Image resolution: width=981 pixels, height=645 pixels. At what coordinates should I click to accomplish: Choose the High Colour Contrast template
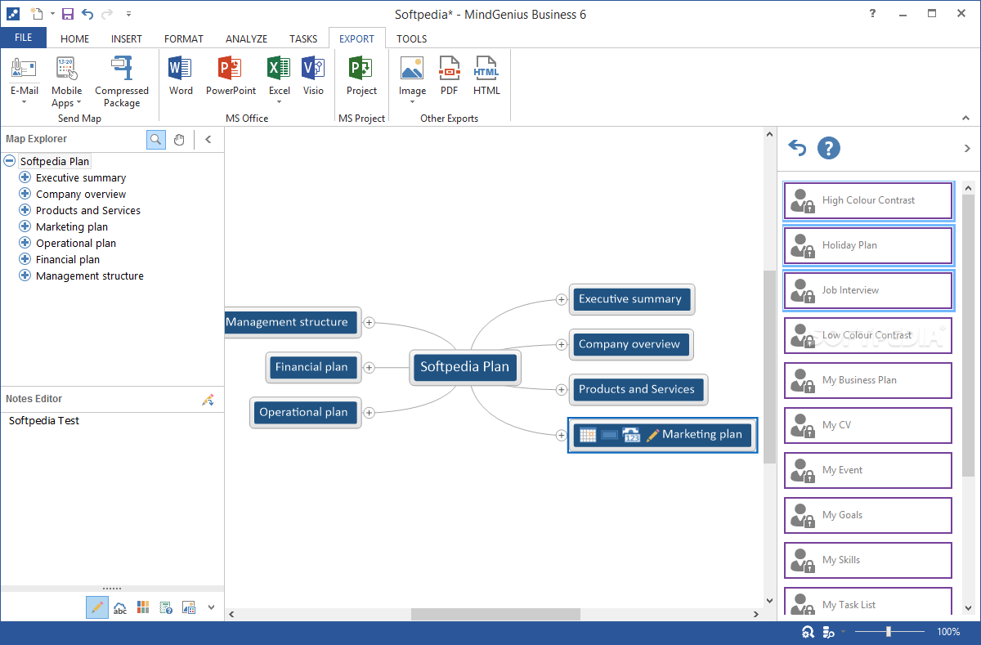click(x=868, y=200)
